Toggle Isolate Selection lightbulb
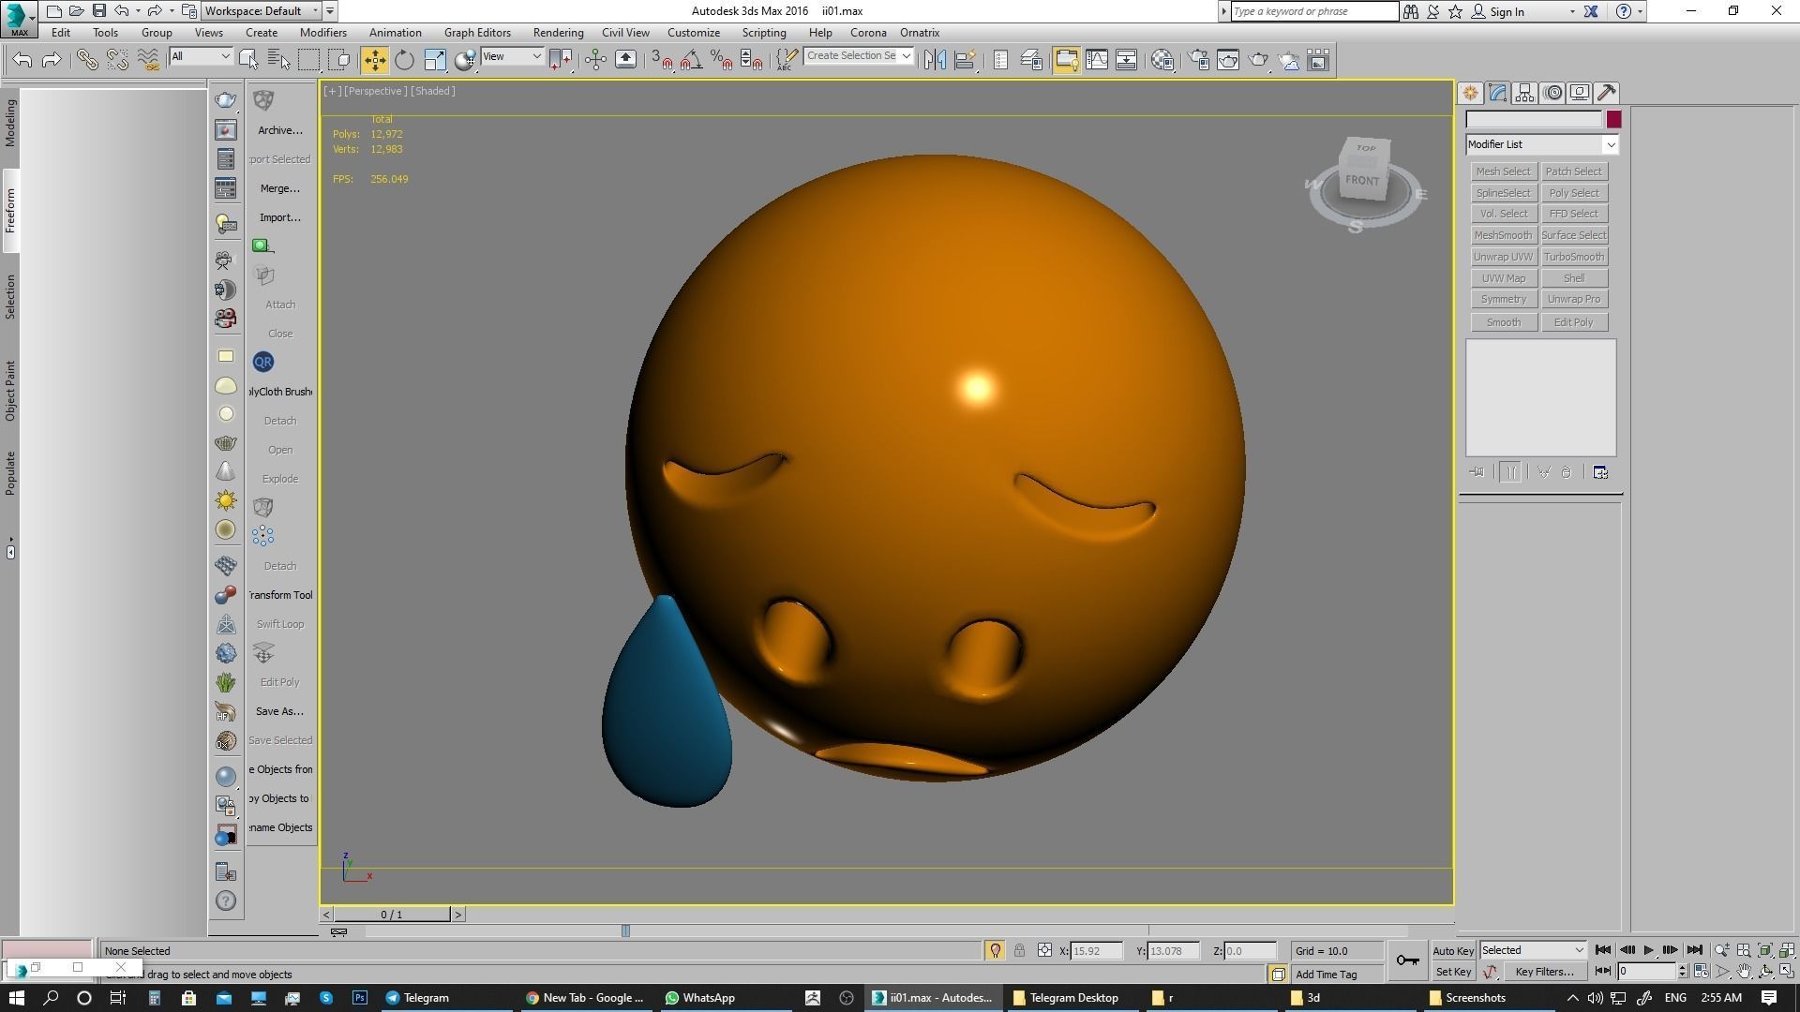The width and height of the screenshot is (1800, 1012). click(995, 950)
